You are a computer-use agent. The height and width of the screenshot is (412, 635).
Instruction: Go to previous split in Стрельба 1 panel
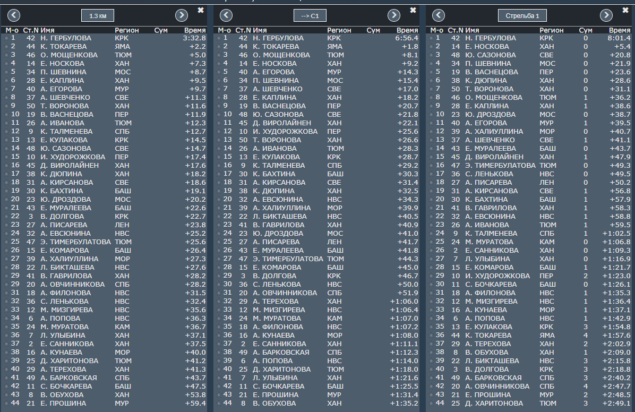coord(439,15)
